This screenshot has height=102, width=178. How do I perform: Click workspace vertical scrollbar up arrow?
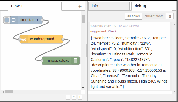[x=83, y=13]
